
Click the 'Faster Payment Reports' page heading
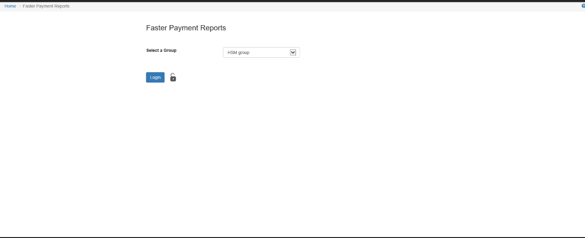186,28
